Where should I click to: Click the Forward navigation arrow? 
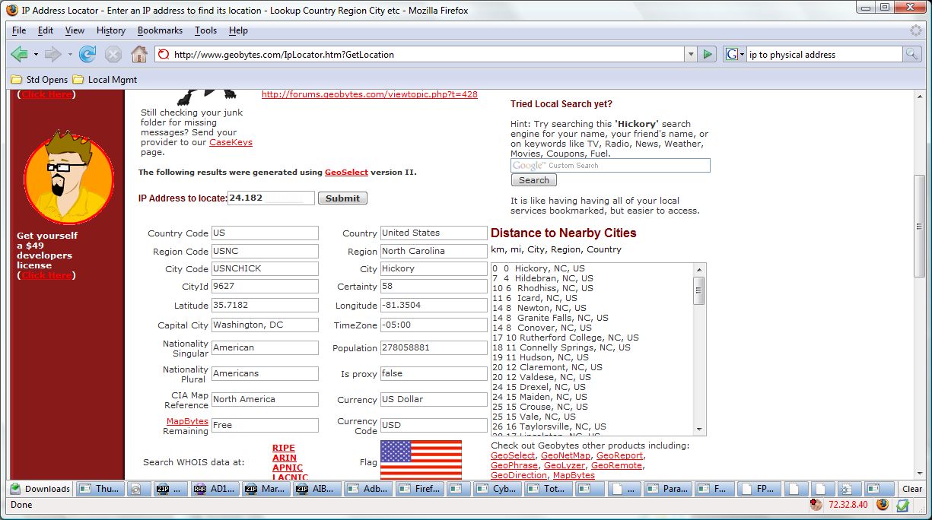click(52, 54)
